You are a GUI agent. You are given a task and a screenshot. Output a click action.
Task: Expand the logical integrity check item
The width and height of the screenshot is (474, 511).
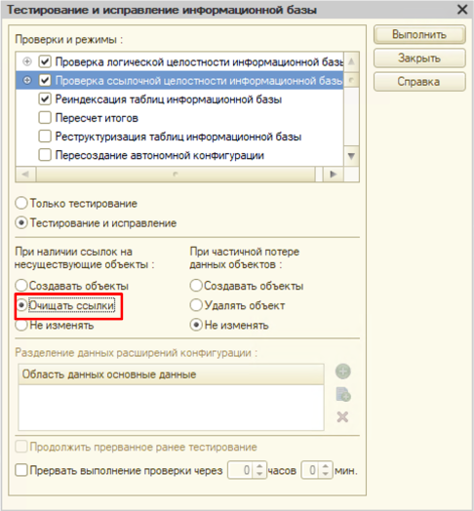tap(27, 61)
